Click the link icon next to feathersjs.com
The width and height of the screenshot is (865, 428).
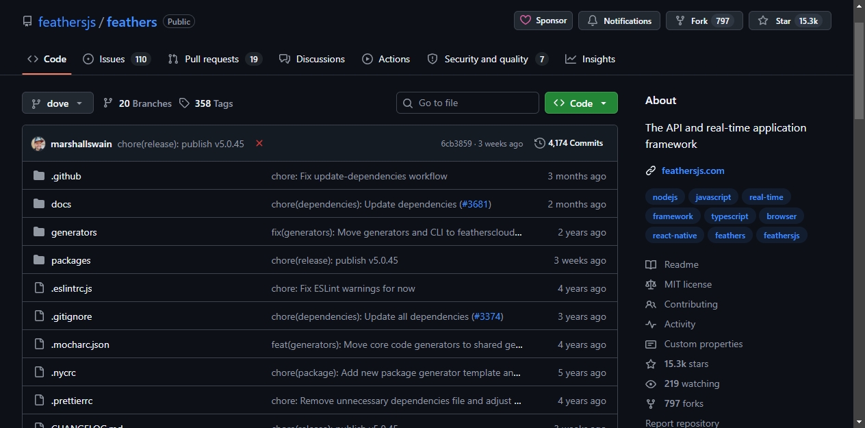click(651, 171)
